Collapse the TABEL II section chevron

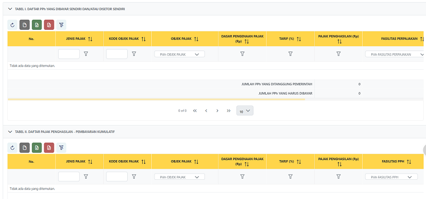tap(10, 131)
